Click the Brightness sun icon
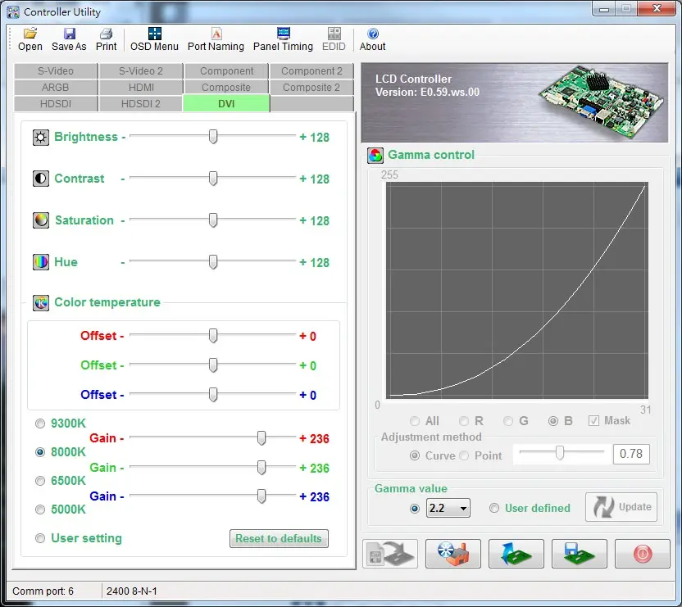This screenshot has width=682, height=607. pos(41,138)
